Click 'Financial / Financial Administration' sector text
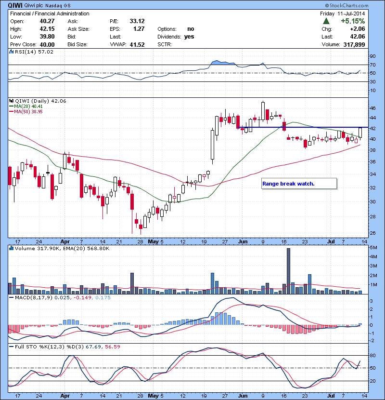The image size is (385, 400). (50, 13)
